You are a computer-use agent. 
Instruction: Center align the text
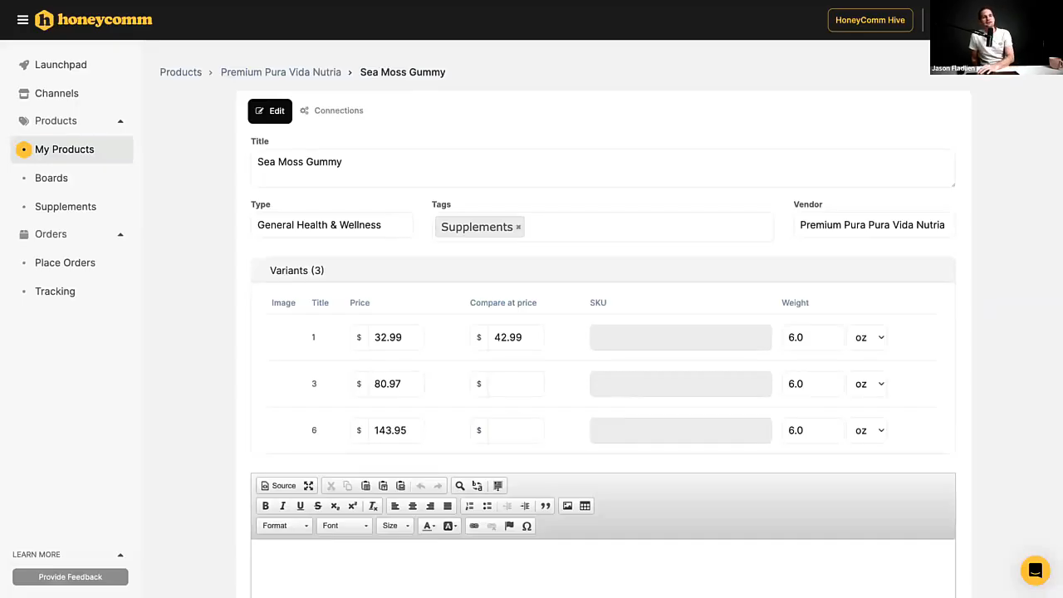(413, 506)
